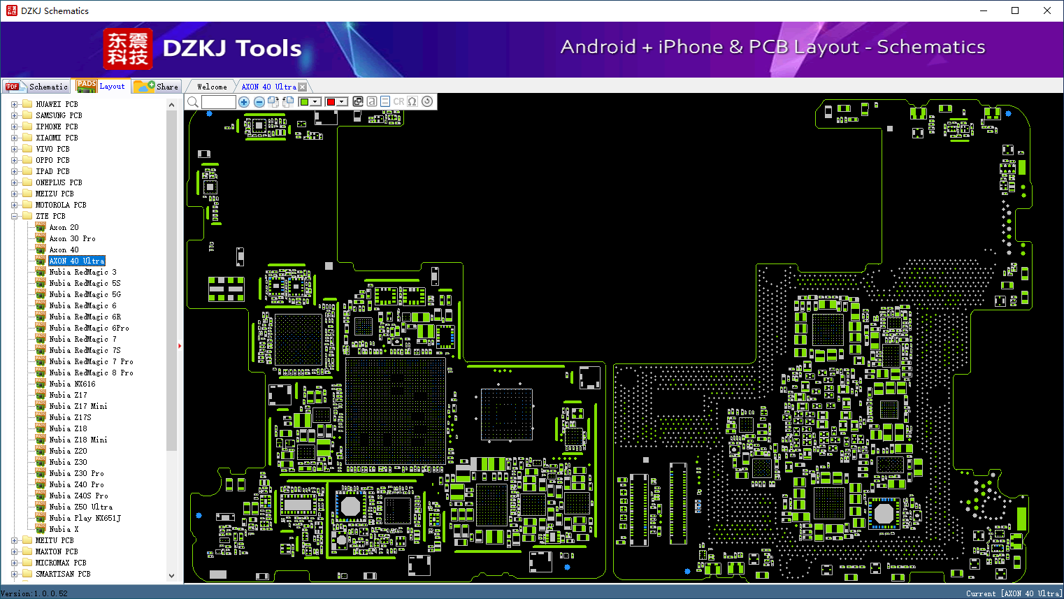Click the folder icon beside ZTE PCB
This screenshot has height=599, width=1064.
tap(27, 216)
